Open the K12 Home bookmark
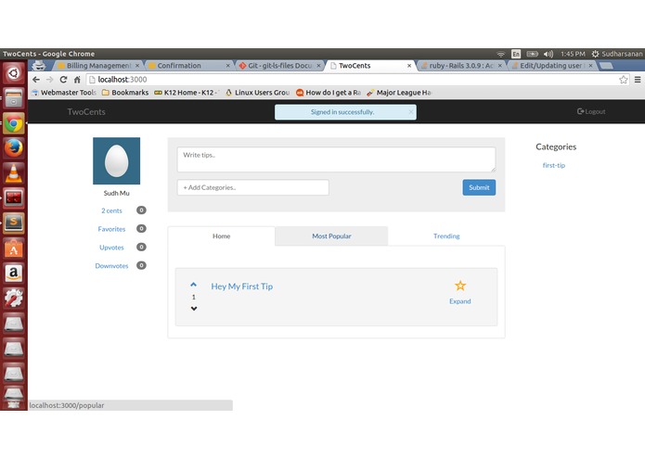Screen dimensions: 645x458 point(187,93)
